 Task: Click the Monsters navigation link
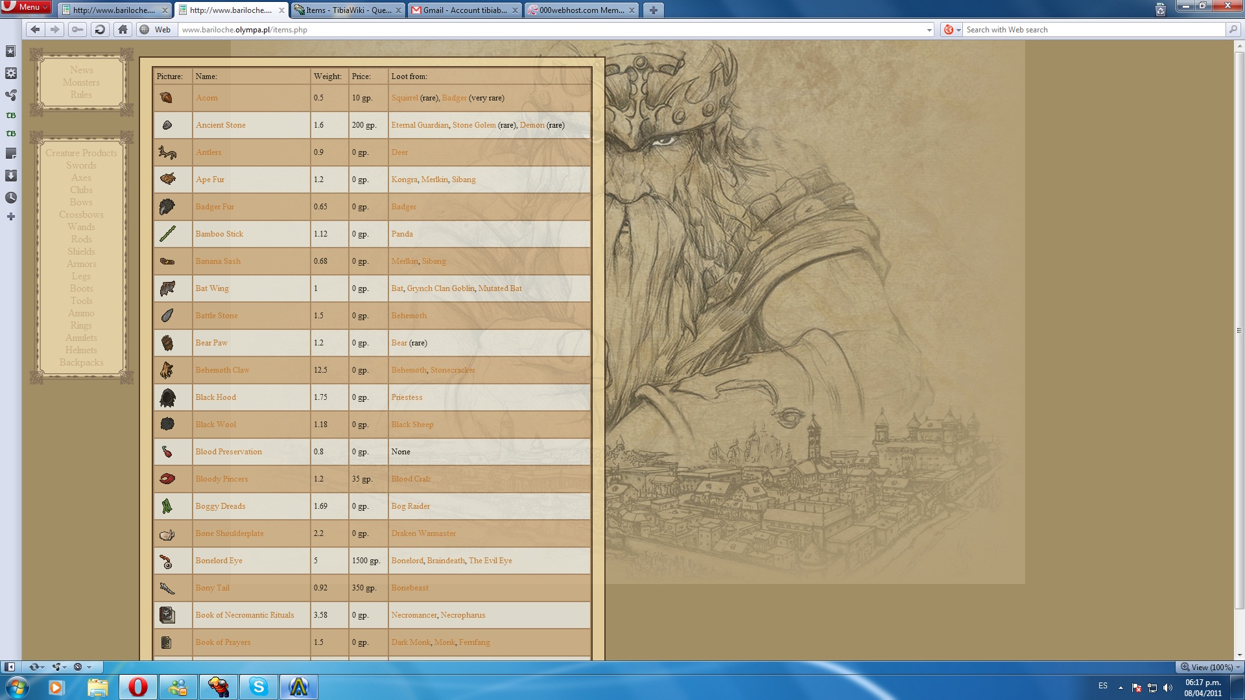pyautogui.click(x=81, y=82)
